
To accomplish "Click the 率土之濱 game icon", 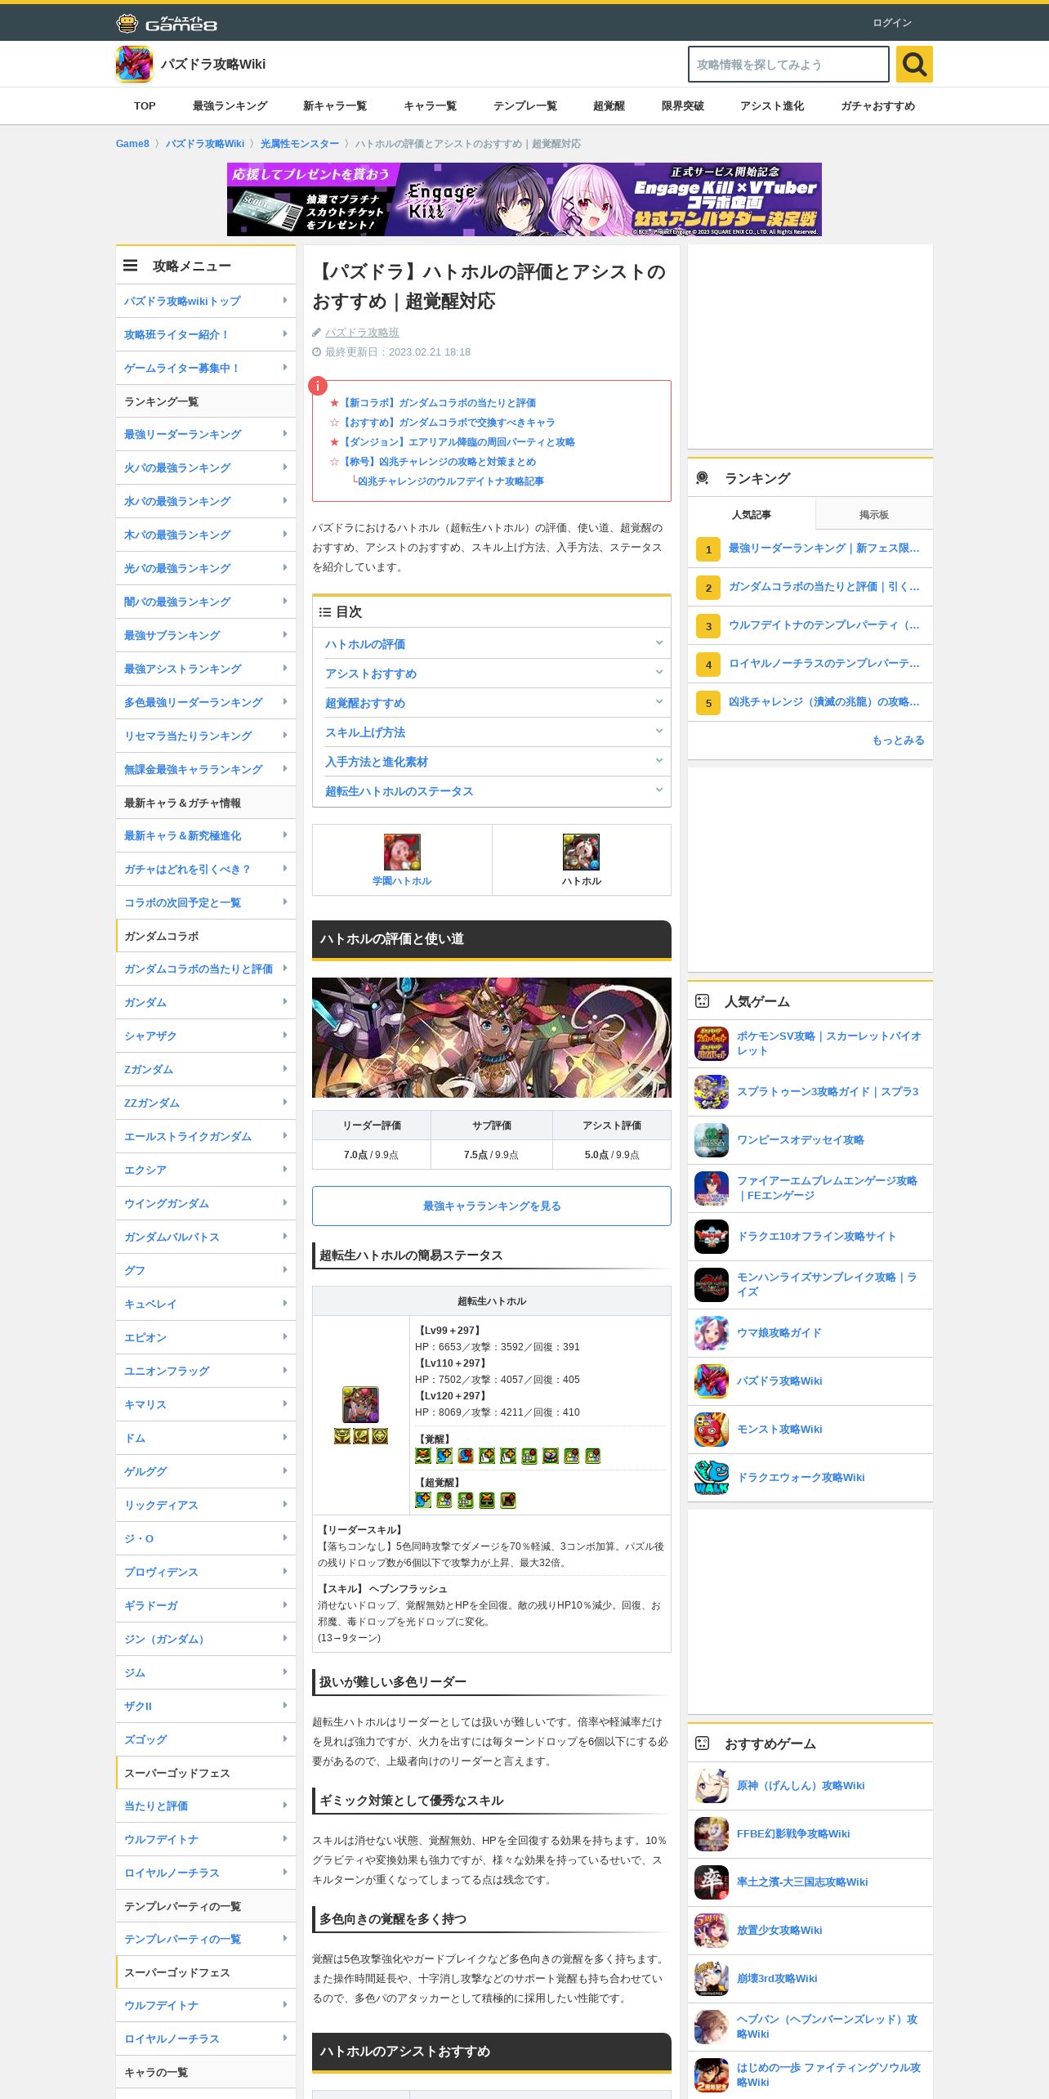I will 712,1882.
